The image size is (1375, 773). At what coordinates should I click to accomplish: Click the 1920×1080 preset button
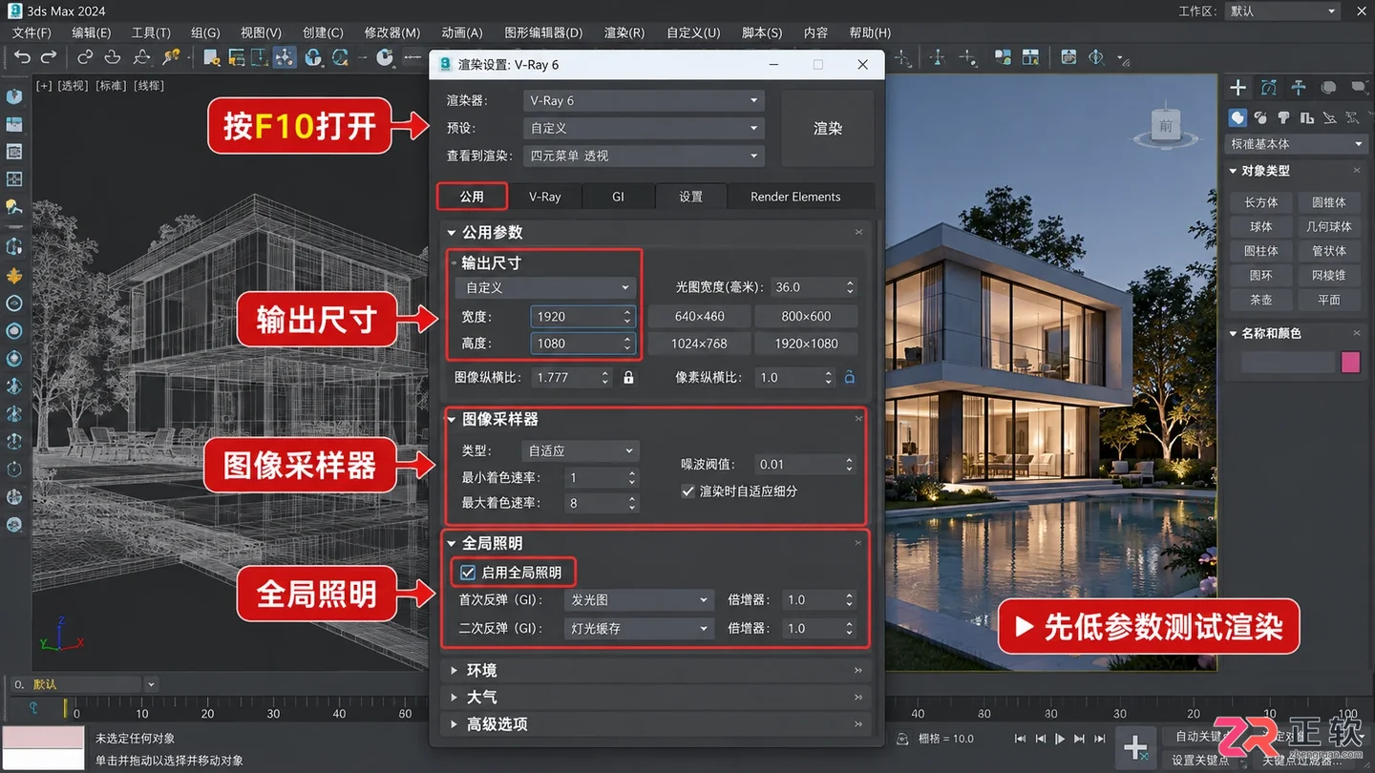(x=806, y=344)
